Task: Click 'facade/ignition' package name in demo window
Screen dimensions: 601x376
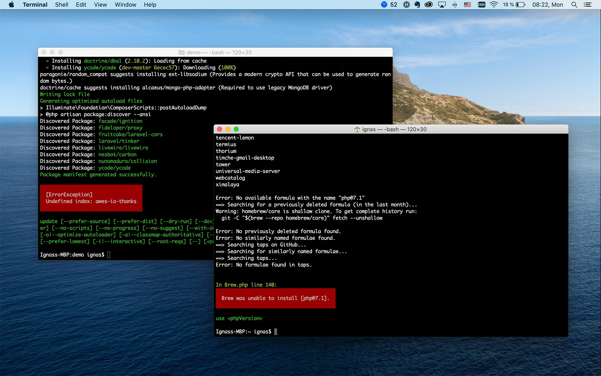Action: [x=121, y=121]
